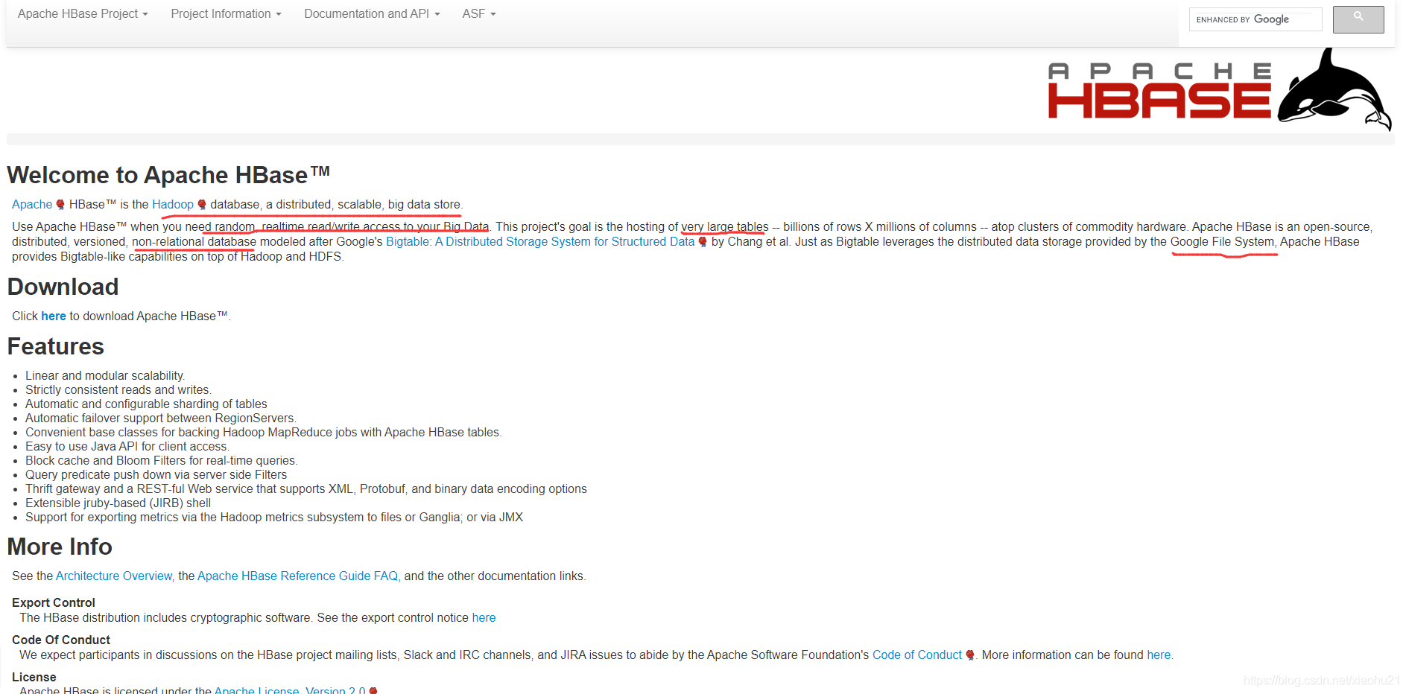Click 'Google File System' text
1406x694 pixels.
coord(1222,241)
